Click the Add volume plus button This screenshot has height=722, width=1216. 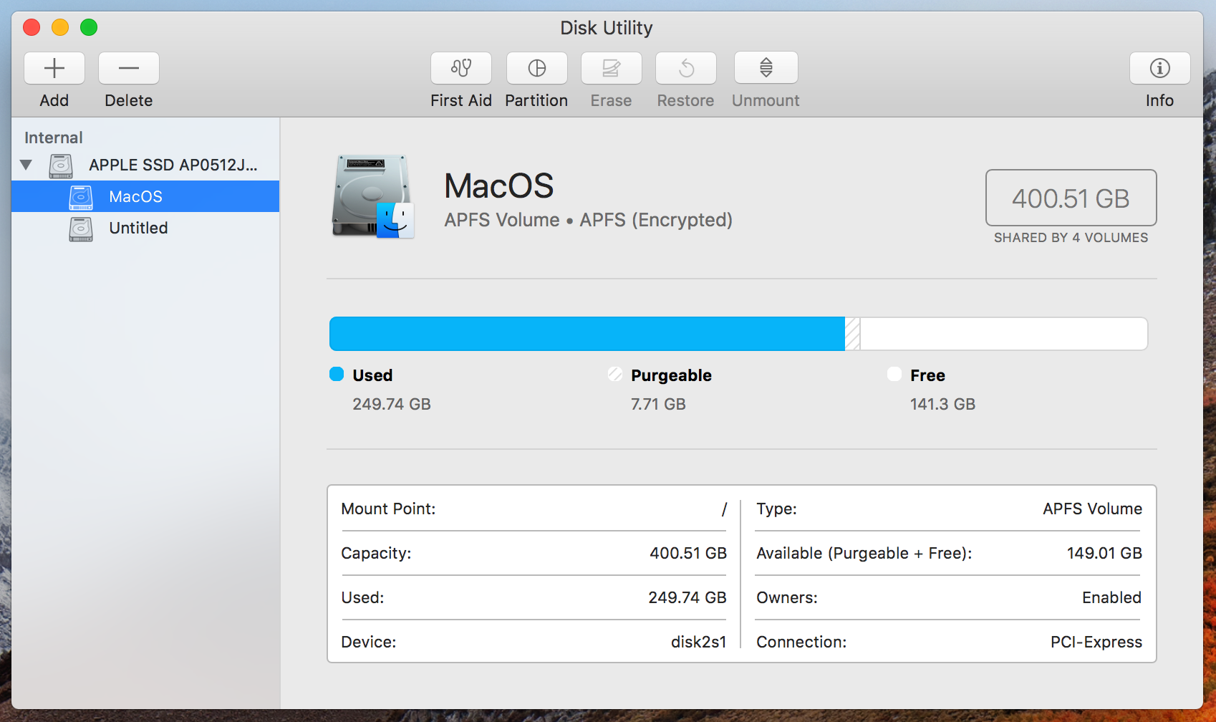54,69
